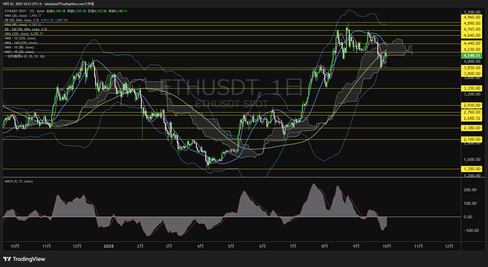
Task: Click the yellow 2,688.52 price level tag
Action: pos(472,118)
